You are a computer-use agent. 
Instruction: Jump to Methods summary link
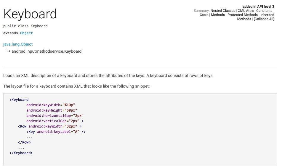click(218, 15)
